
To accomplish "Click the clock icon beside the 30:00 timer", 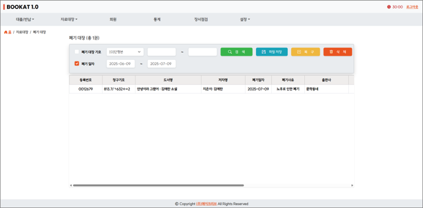I will coord(389,7).
